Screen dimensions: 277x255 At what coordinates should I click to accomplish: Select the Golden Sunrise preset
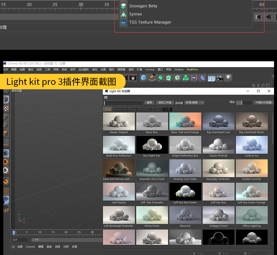[x=252, y=170]
